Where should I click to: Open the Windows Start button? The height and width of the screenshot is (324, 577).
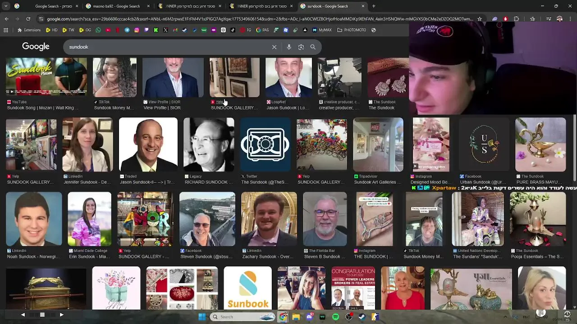pyautogui.click(x=202, y=317)
